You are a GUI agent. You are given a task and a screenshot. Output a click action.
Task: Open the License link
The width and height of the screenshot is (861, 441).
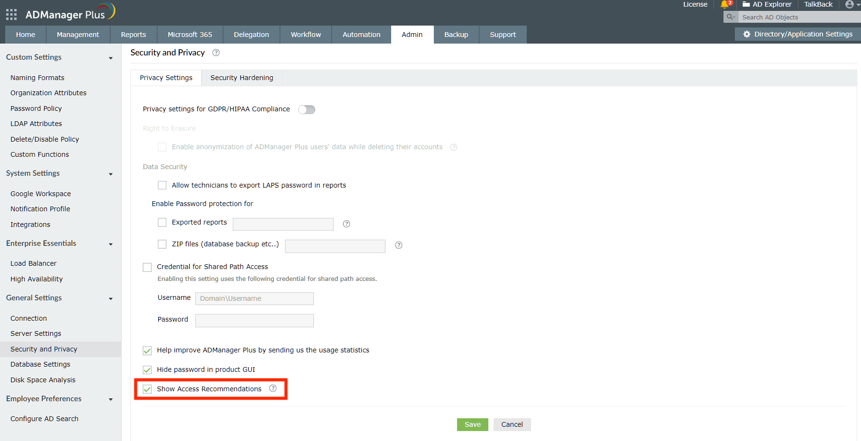pos(696,4)
